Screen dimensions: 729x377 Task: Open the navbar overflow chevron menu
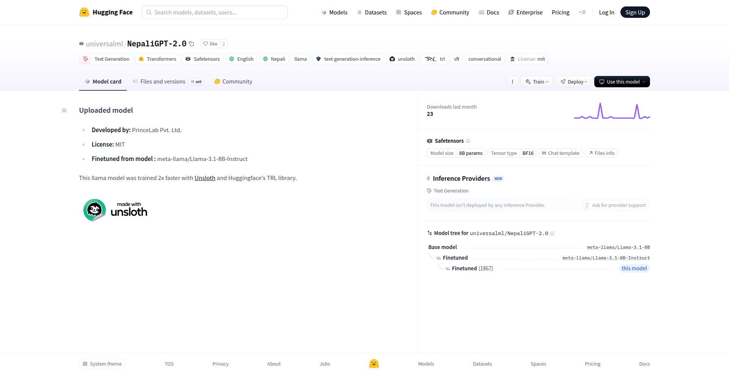[x=582, y=12]
